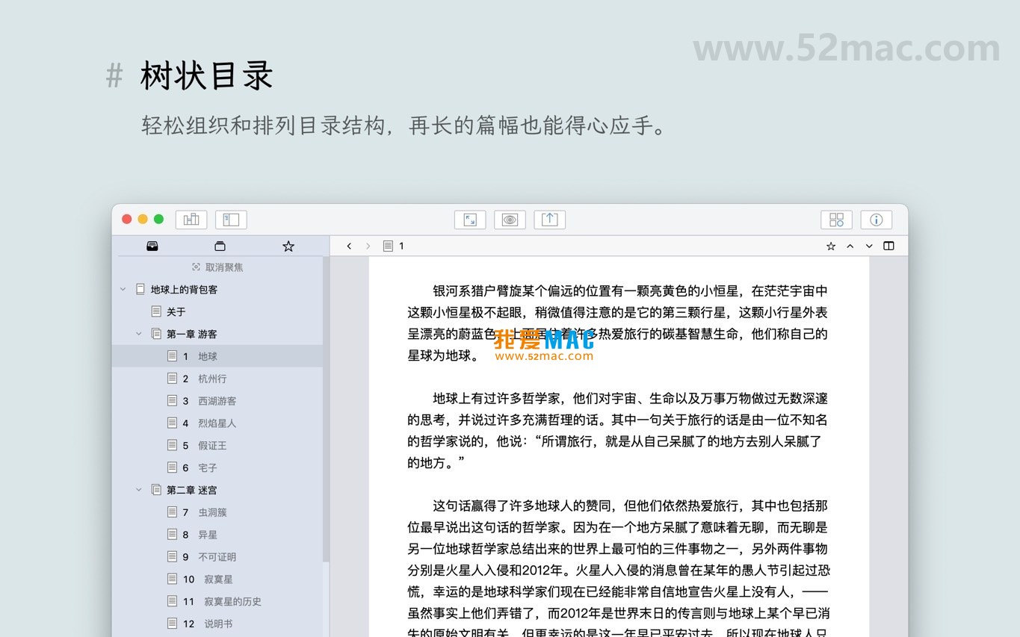Jump to next sheet with the down arrow

click(x=869, y=245)
